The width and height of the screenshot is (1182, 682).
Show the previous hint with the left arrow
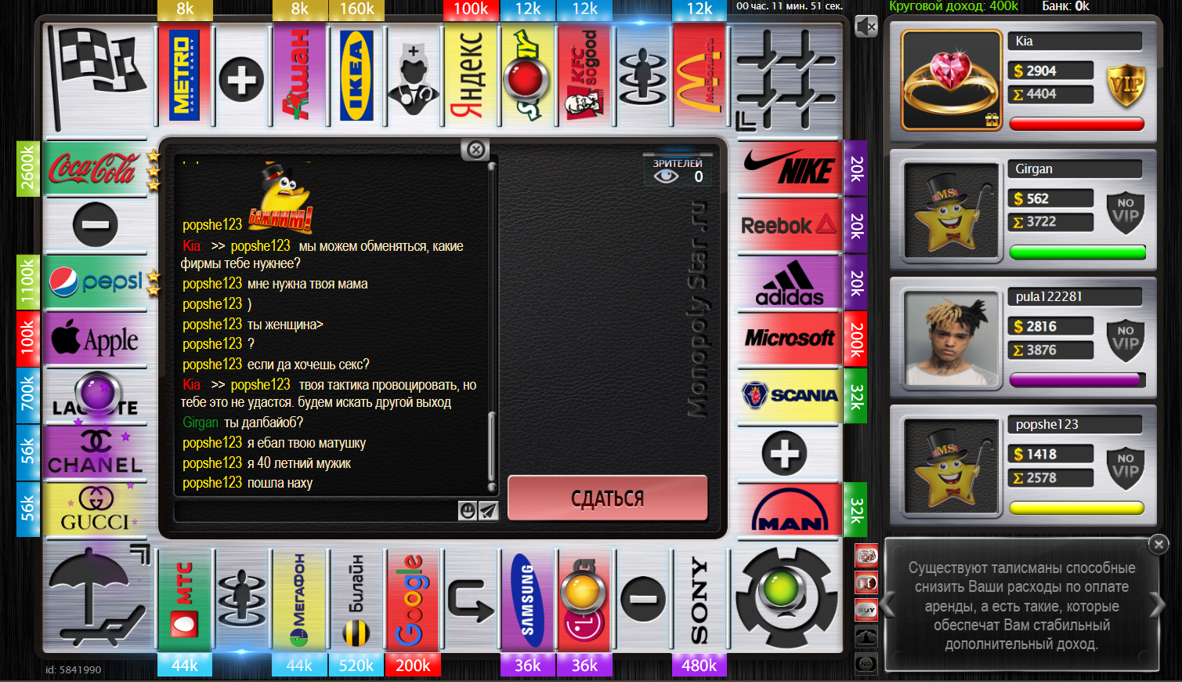889,605
